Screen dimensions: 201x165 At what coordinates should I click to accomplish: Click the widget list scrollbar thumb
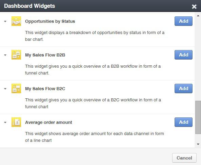click(198, 117)
